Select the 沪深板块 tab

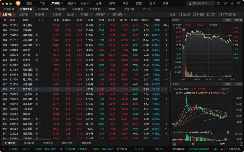click(x=43, y=9)
